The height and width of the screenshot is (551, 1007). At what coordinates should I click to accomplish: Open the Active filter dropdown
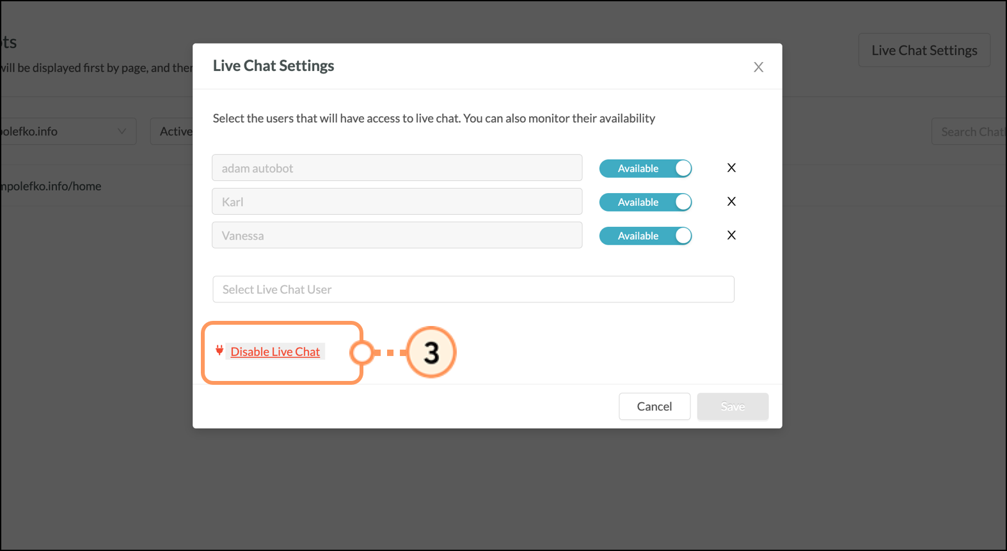pyautogui.click(x=171, y=132)
